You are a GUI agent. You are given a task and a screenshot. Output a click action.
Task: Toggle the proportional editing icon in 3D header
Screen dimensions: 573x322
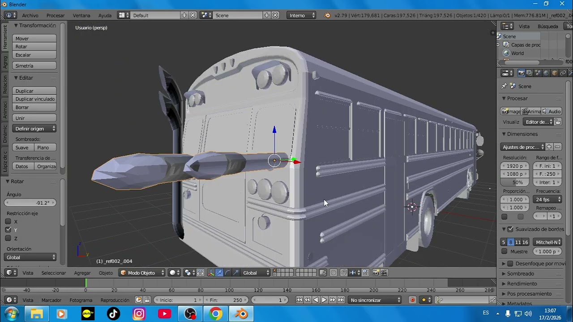334,273
